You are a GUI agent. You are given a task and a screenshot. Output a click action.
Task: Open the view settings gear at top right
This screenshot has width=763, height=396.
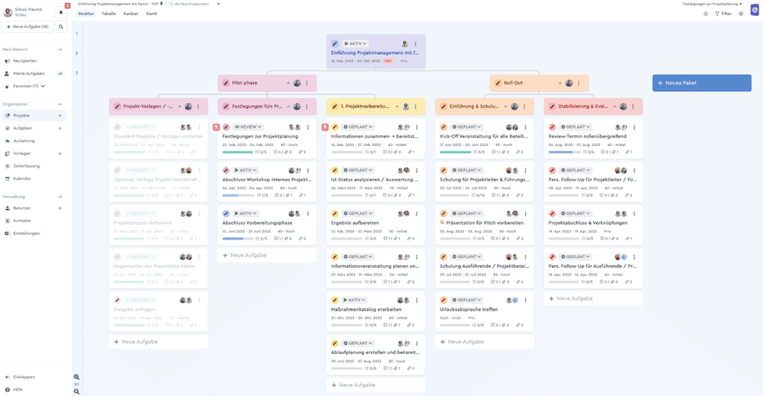click(741, 13)
